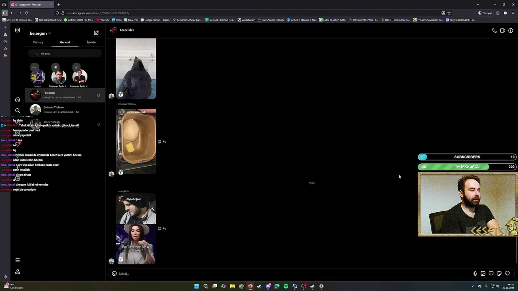Choose a sticker from the sticker icon

coord(499,274)
